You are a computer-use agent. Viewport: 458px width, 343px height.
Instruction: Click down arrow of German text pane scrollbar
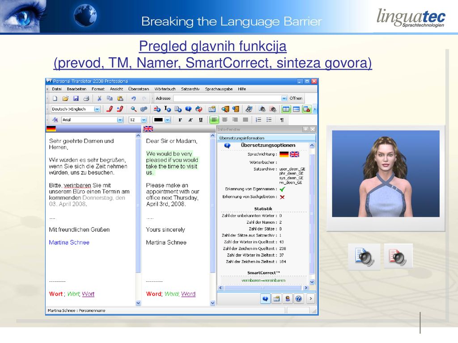click(138, 303)
